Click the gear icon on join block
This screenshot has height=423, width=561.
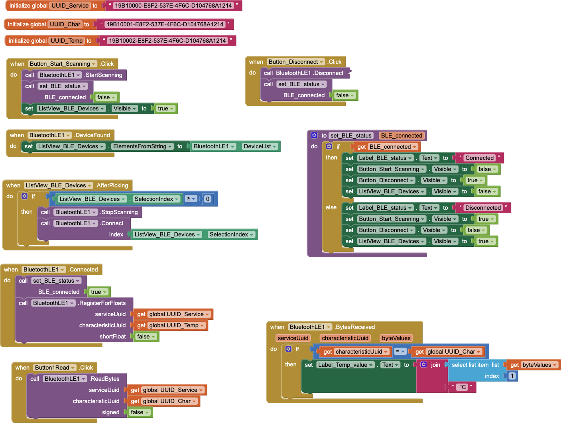424,364
